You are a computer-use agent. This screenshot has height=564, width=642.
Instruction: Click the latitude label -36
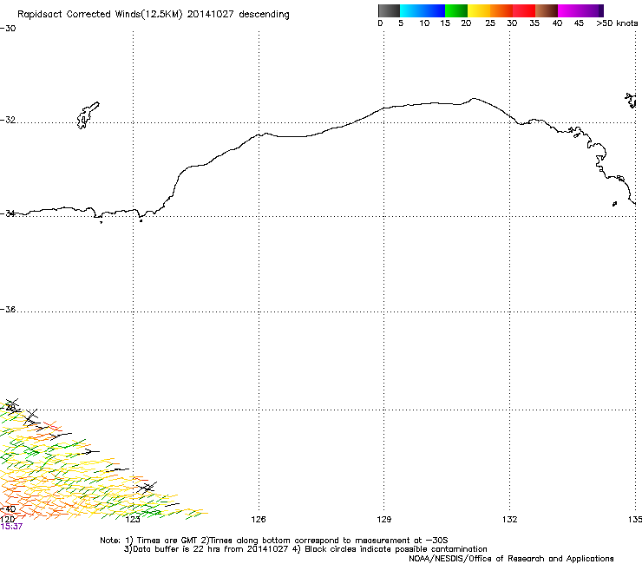(8, 309)
